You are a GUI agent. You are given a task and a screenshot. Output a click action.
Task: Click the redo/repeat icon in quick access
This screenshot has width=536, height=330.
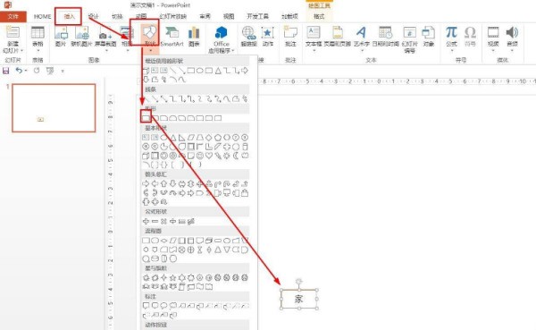coord(37,71)
